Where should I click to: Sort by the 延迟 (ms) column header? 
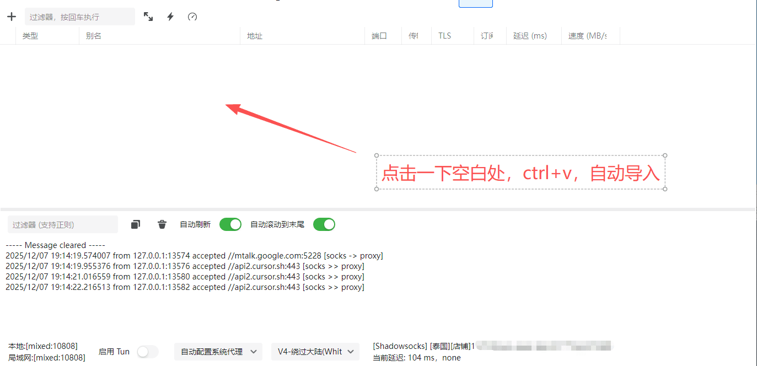click(530, 36)
